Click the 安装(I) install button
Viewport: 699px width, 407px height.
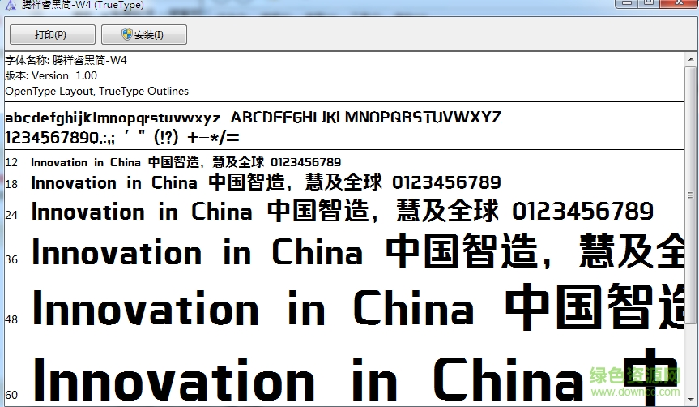[144, 35]
